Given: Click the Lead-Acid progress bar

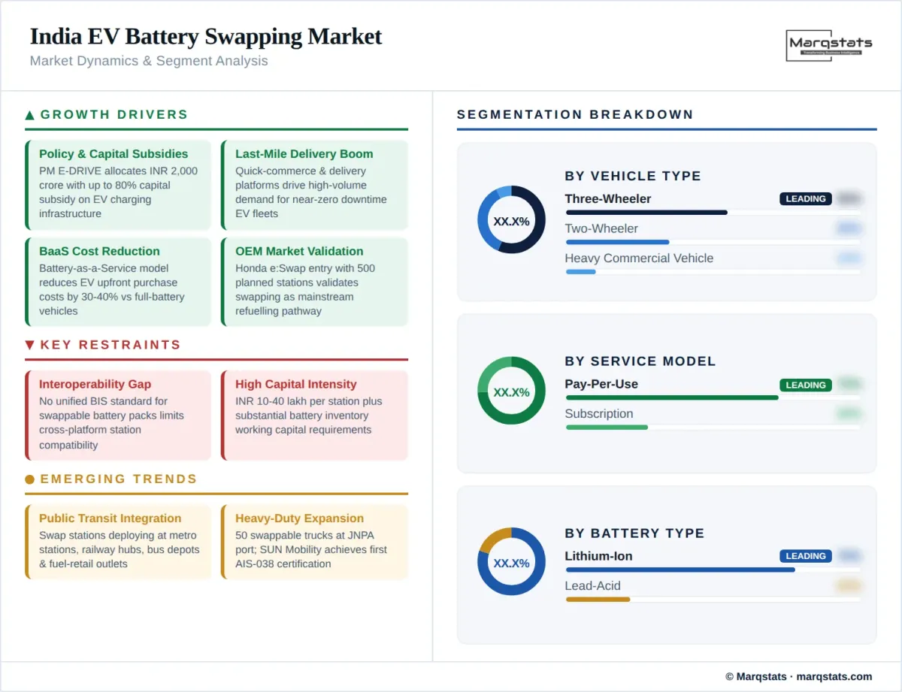Looking at the screenshot, I should click(598, 600).
